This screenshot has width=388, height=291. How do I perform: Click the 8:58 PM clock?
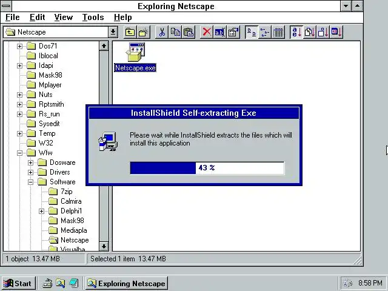(370, 283)
